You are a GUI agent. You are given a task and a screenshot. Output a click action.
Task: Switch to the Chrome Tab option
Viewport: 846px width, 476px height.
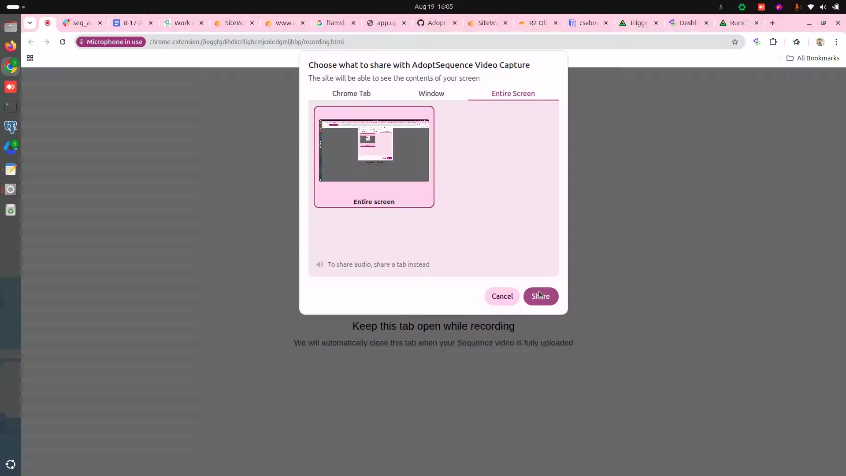[x=351, y=93]
